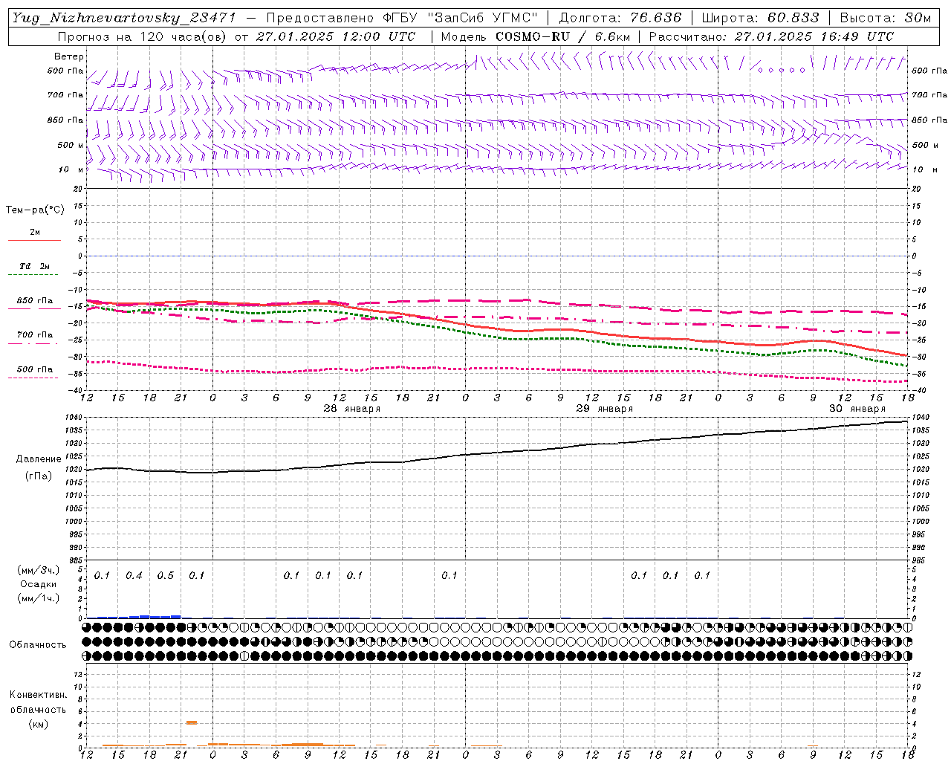Click the 700 гПа temperature legend entry
This screenshot has height=761, width=951.
pos(35,335)
